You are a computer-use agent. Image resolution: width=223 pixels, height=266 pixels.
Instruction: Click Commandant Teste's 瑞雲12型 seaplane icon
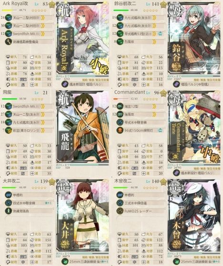click(x=120, y=106)
